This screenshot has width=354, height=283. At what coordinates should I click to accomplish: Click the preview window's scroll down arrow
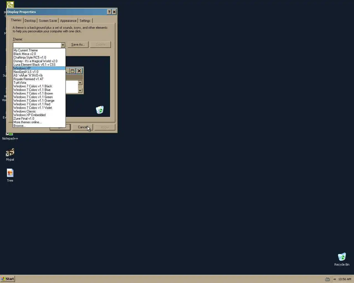(x=80, y=91)
